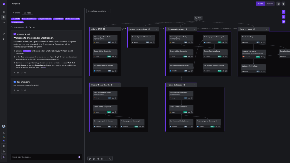
Task: Select the Step by step radio option
Action: [12, 27]
